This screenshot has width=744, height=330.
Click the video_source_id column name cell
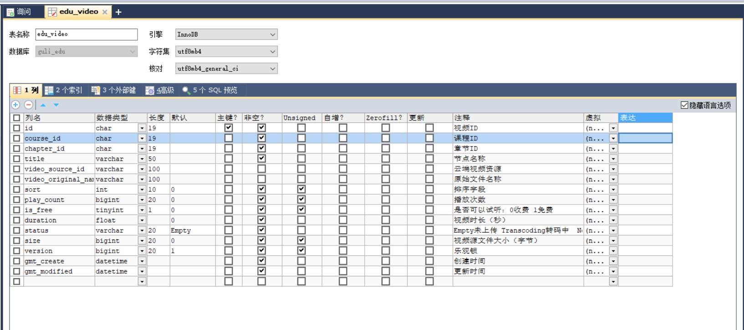59,169
